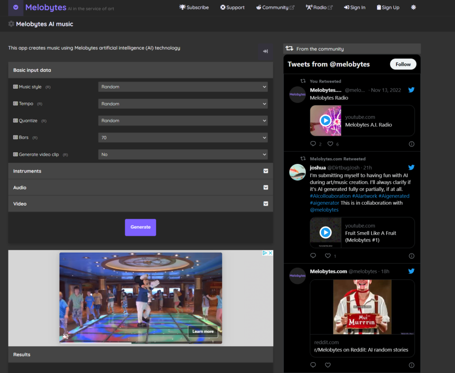Screen dimensions: 455x373
Task: Expand the Audio section
Action: 140,187
